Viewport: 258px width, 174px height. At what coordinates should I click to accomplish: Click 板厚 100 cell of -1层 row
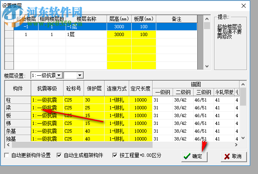tap(144, 27)
